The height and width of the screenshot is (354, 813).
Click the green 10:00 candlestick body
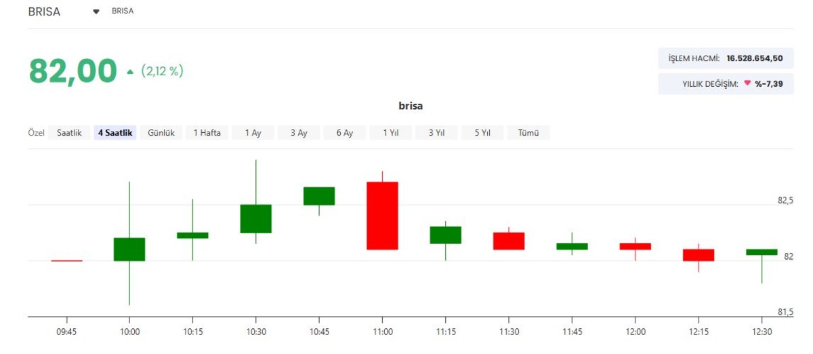[129, 249]
